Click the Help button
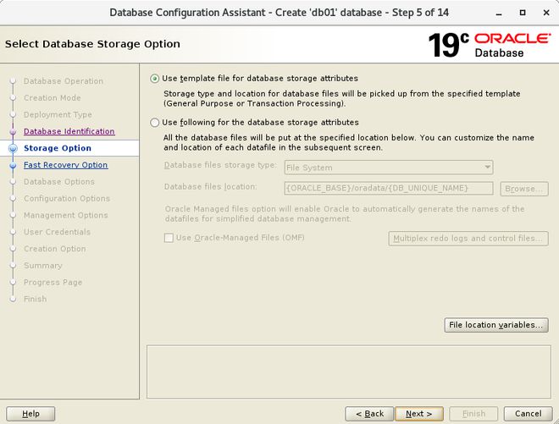This screenshot has height=424, width=559. tap(30, 414)
